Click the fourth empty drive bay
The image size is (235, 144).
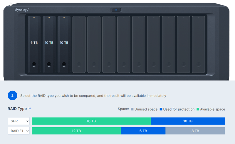pyautogui.click(x=124, y=44)
